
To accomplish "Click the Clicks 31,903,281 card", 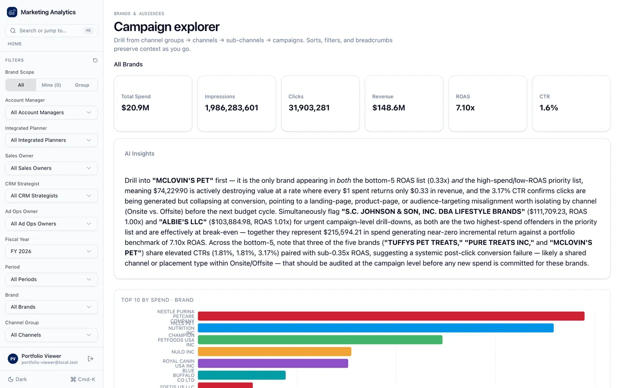I will point(320,104).
